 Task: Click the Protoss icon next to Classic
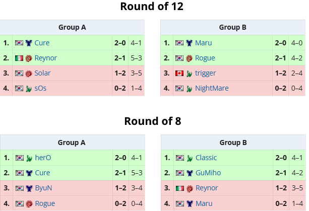tap(190, 158)
